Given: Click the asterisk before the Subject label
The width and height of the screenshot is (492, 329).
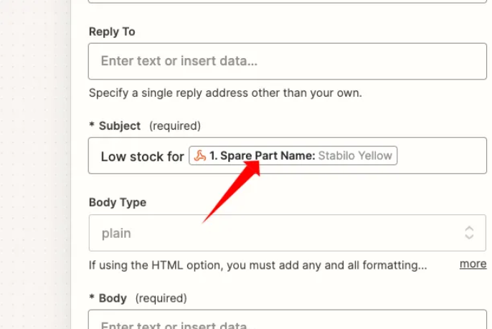Looking at the screenshot, I should pos(92,125).
